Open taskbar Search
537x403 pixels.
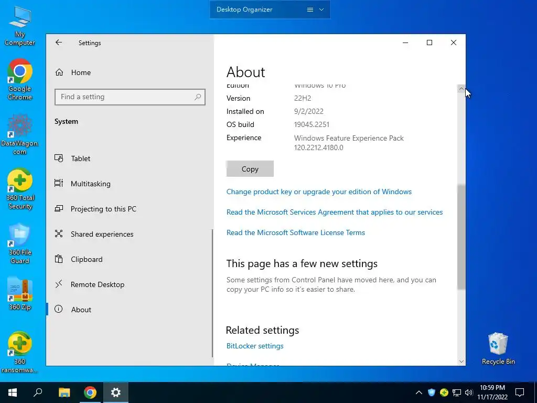(x=38, y=393)
